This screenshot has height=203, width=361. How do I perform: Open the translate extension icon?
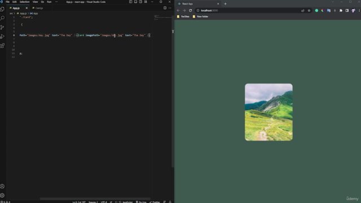tap(329, 11)
